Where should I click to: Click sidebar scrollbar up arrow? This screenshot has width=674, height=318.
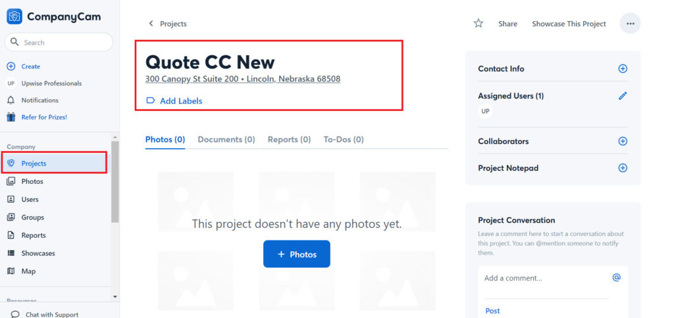coord(115,137)
